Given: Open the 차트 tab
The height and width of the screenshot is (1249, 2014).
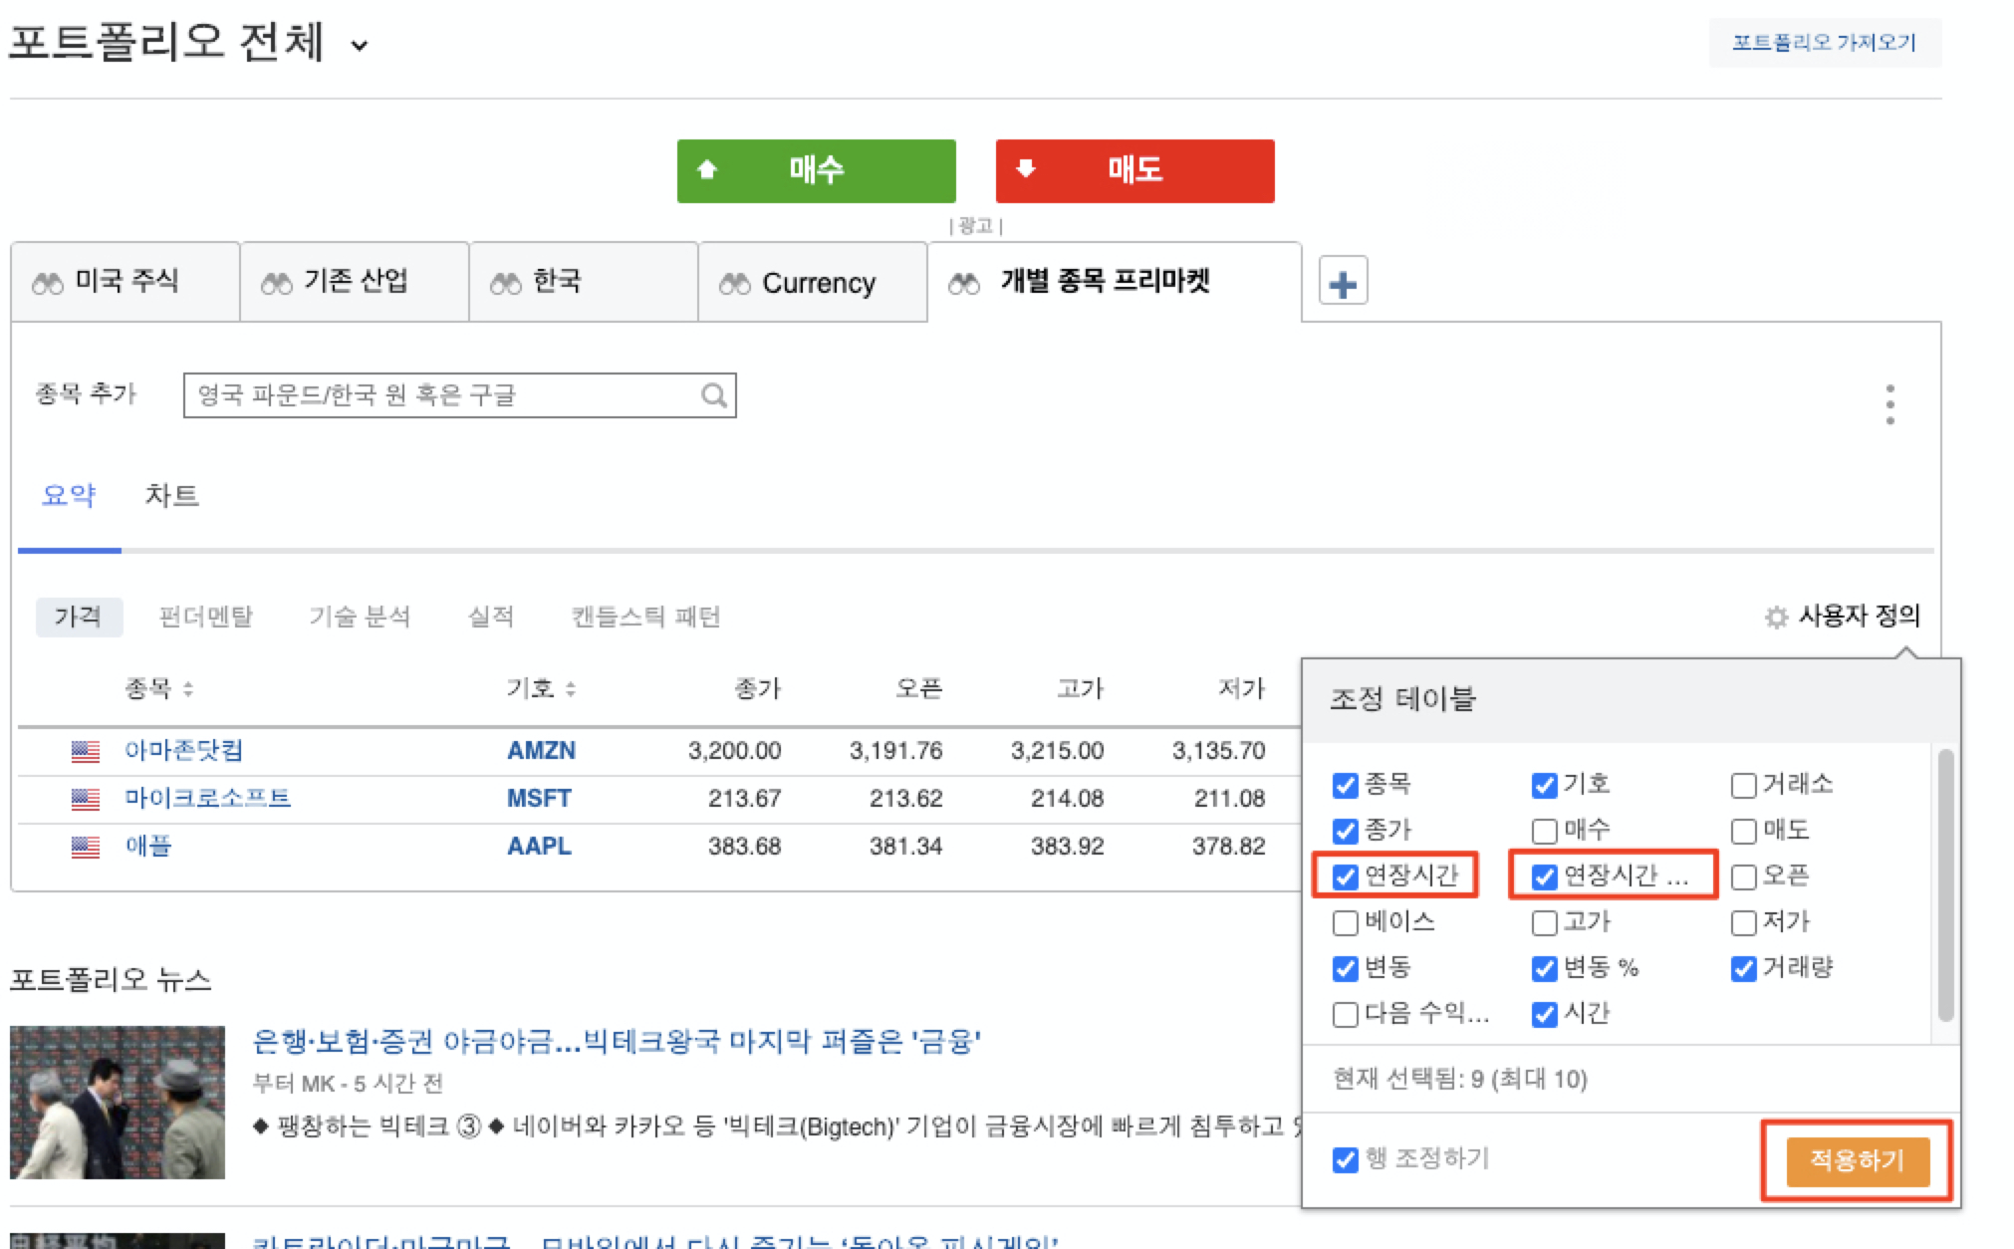Looking at the screenshot, I should [x=171, y=495].
